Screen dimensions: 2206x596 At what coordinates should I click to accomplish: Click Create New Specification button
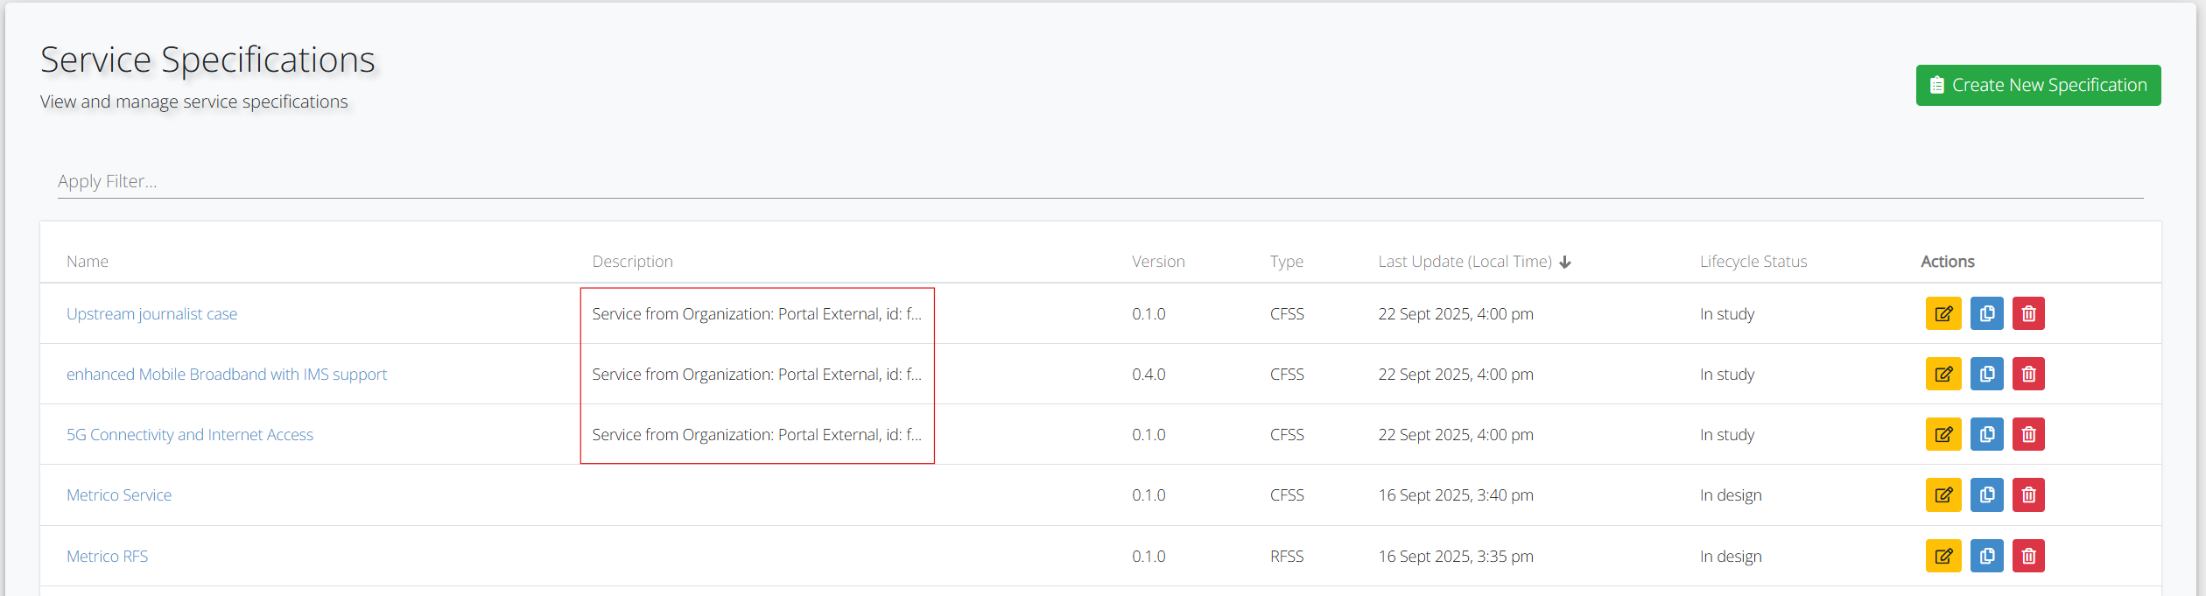(2037, 86)
